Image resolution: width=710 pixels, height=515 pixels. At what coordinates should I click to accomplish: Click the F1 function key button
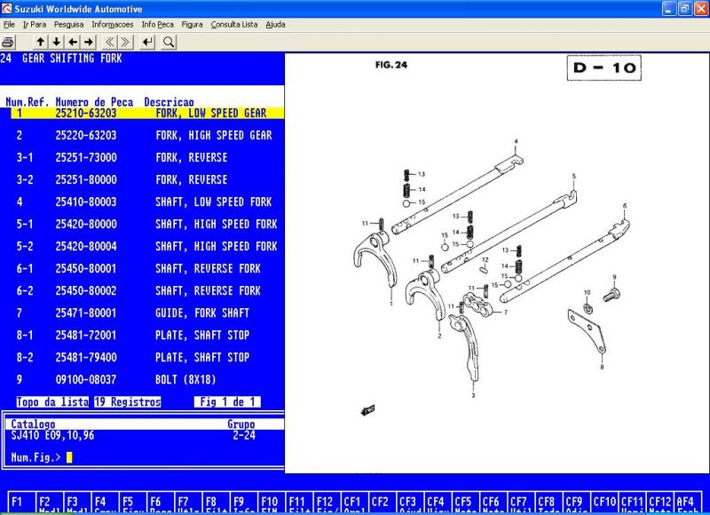click(21, 502)
